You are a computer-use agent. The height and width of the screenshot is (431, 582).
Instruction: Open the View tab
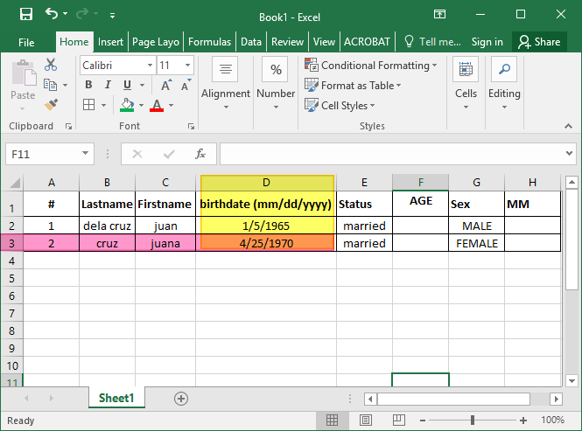324,42
